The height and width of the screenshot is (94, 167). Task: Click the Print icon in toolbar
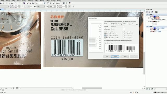3,3
